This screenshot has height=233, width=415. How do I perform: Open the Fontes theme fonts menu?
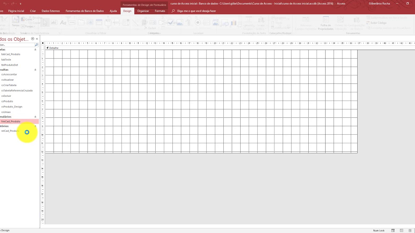click(x=28, y=26)
